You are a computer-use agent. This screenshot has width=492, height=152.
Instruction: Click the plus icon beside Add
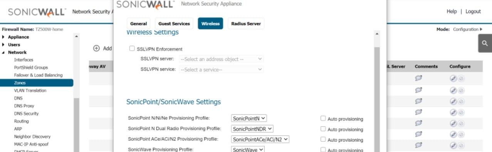(96, 48)
